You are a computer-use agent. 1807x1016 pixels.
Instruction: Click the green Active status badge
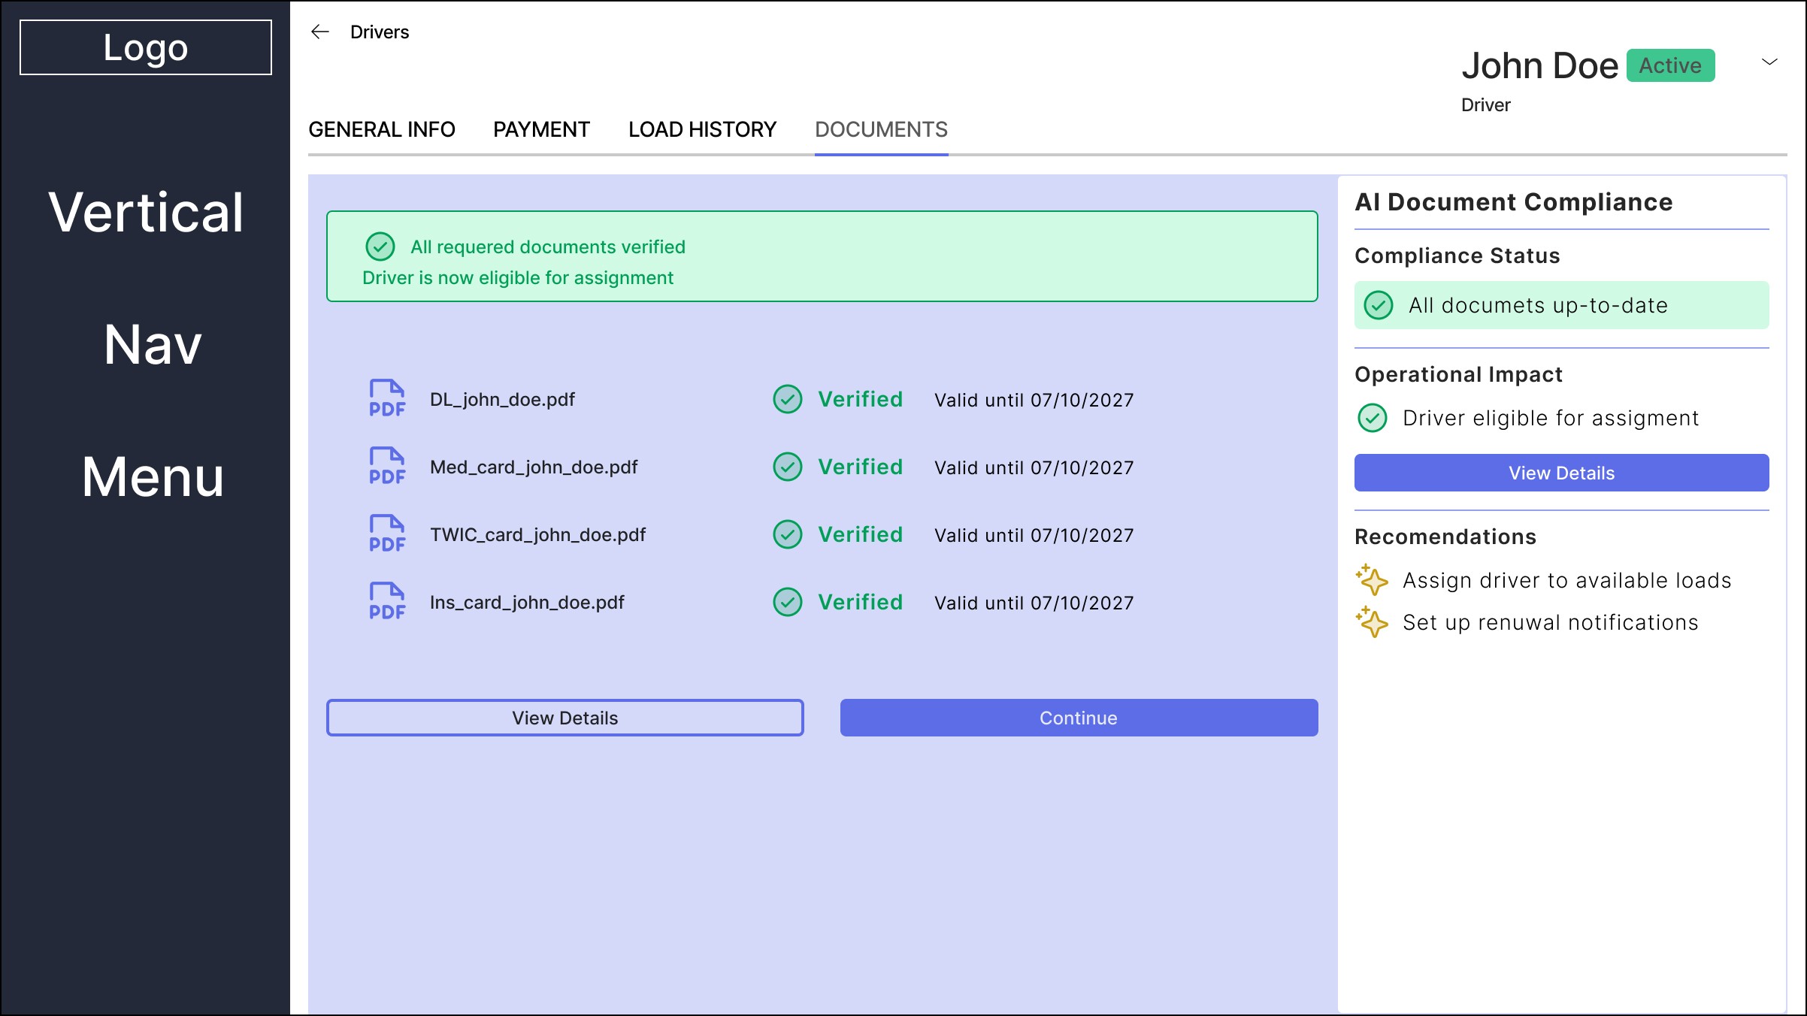coord(1670,65)
